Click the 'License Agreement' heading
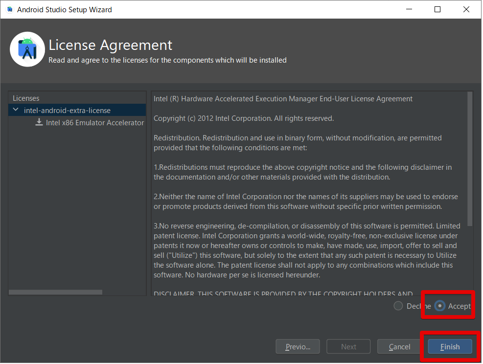The width and height of the screenshot is (483, 364). point(110,45)
